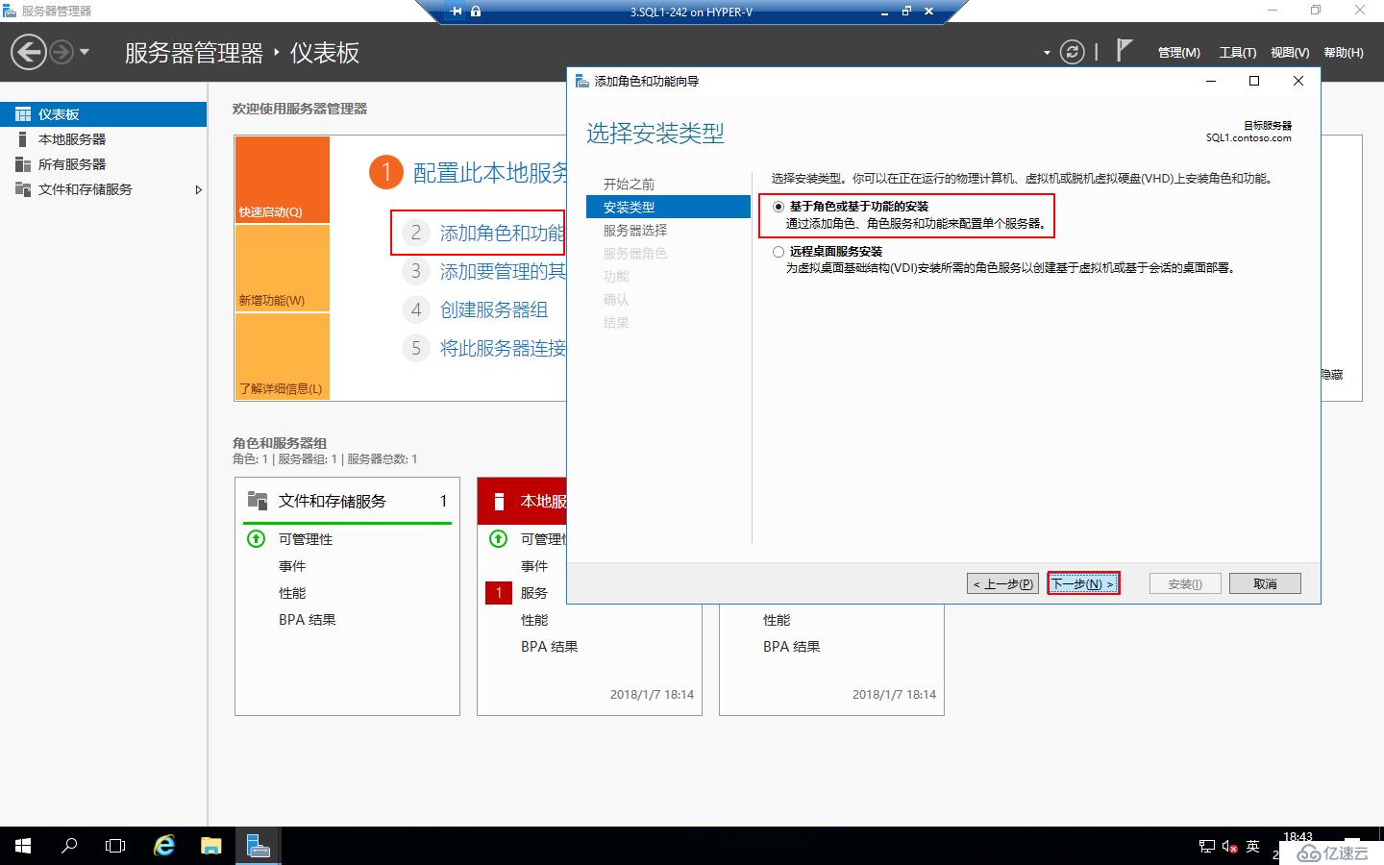Select 所有服务器 in the left navigation

(x=103, y=164)
